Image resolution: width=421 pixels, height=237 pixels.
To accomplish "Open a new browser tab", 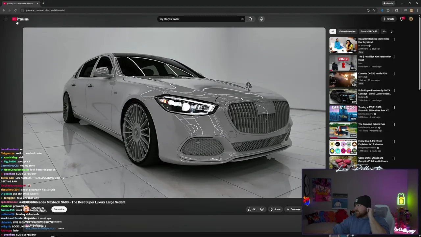I will coord(43,3).
